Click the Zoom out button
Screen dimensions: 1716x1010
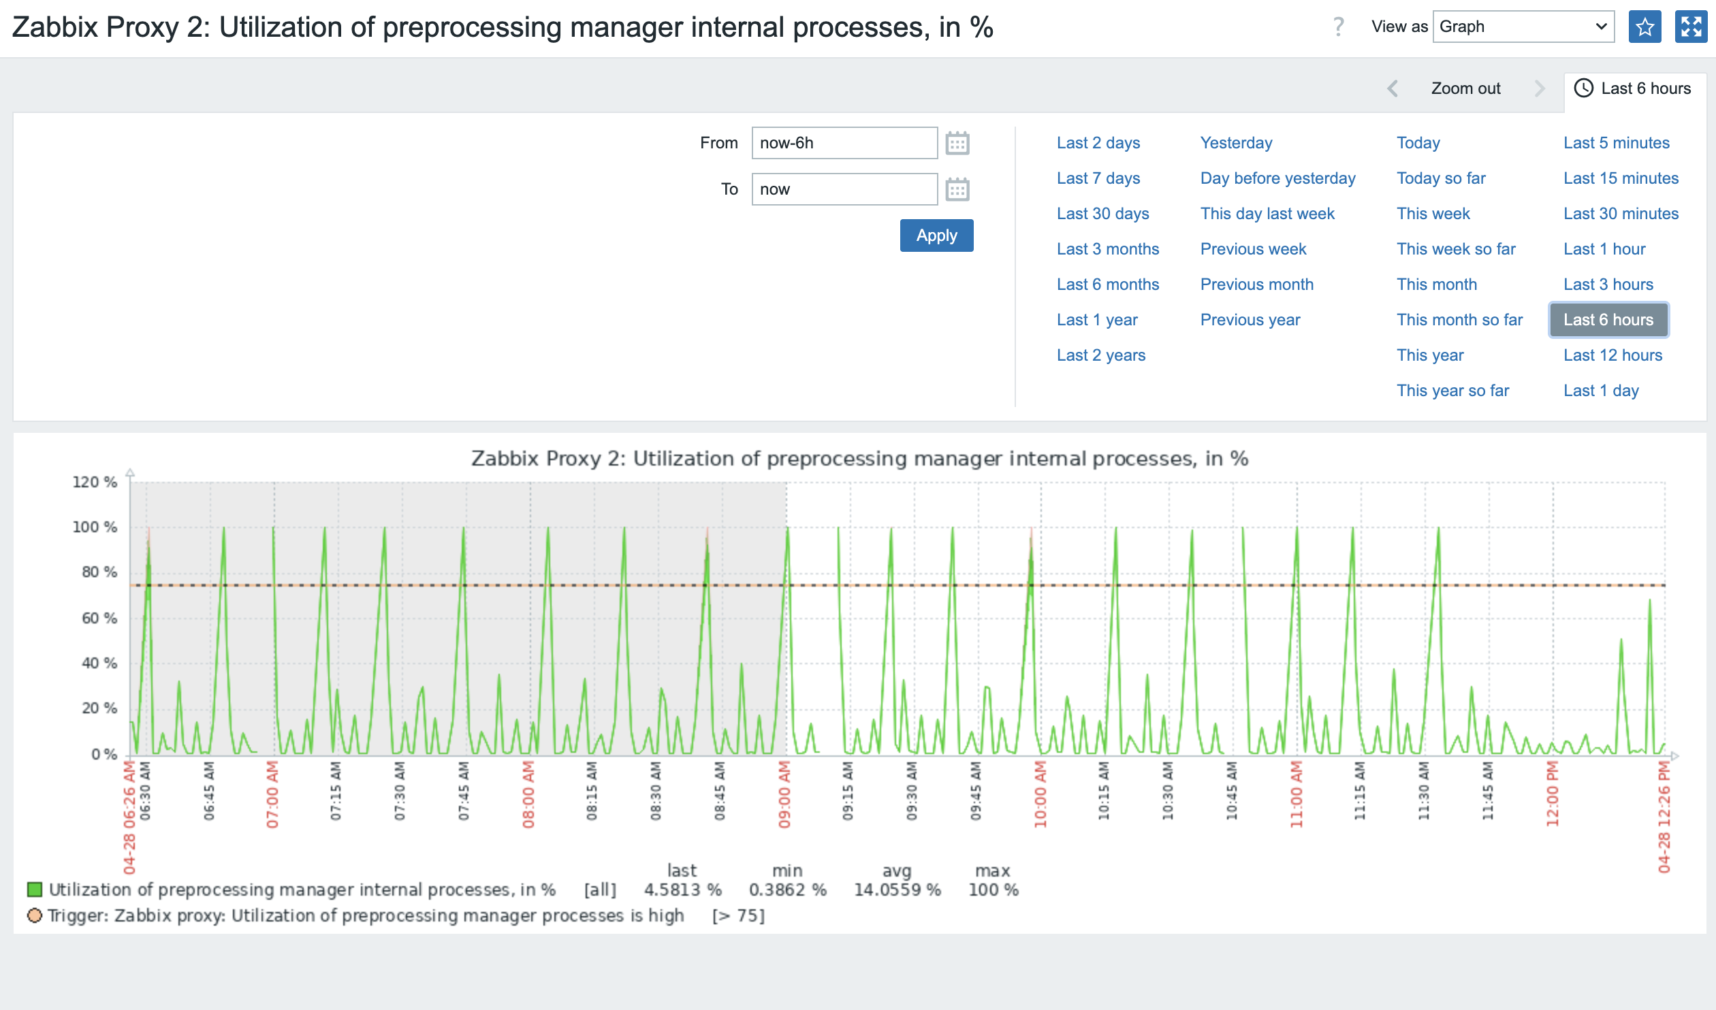(1465, 88)
